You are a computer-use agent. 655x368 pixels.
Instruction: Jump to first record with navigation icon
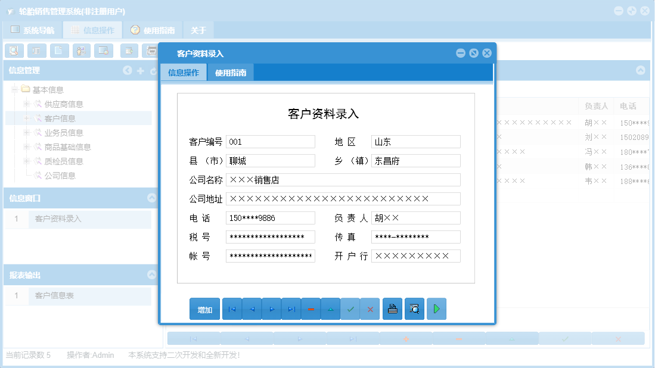pyautogui.click(x=232, y=308)
